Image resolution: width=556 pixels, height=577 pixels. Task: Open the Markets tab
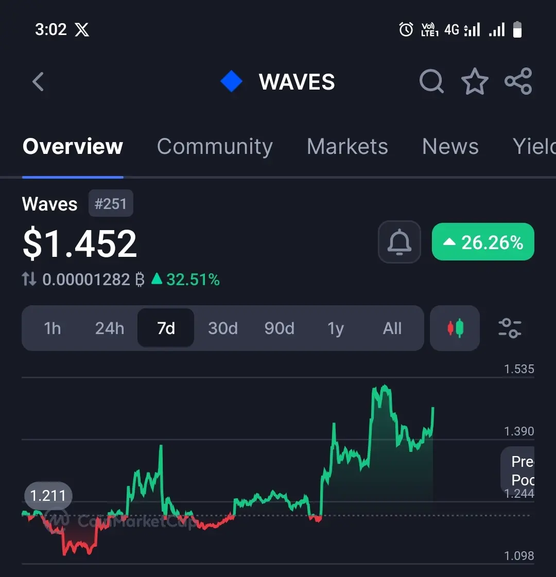(347, 147)
